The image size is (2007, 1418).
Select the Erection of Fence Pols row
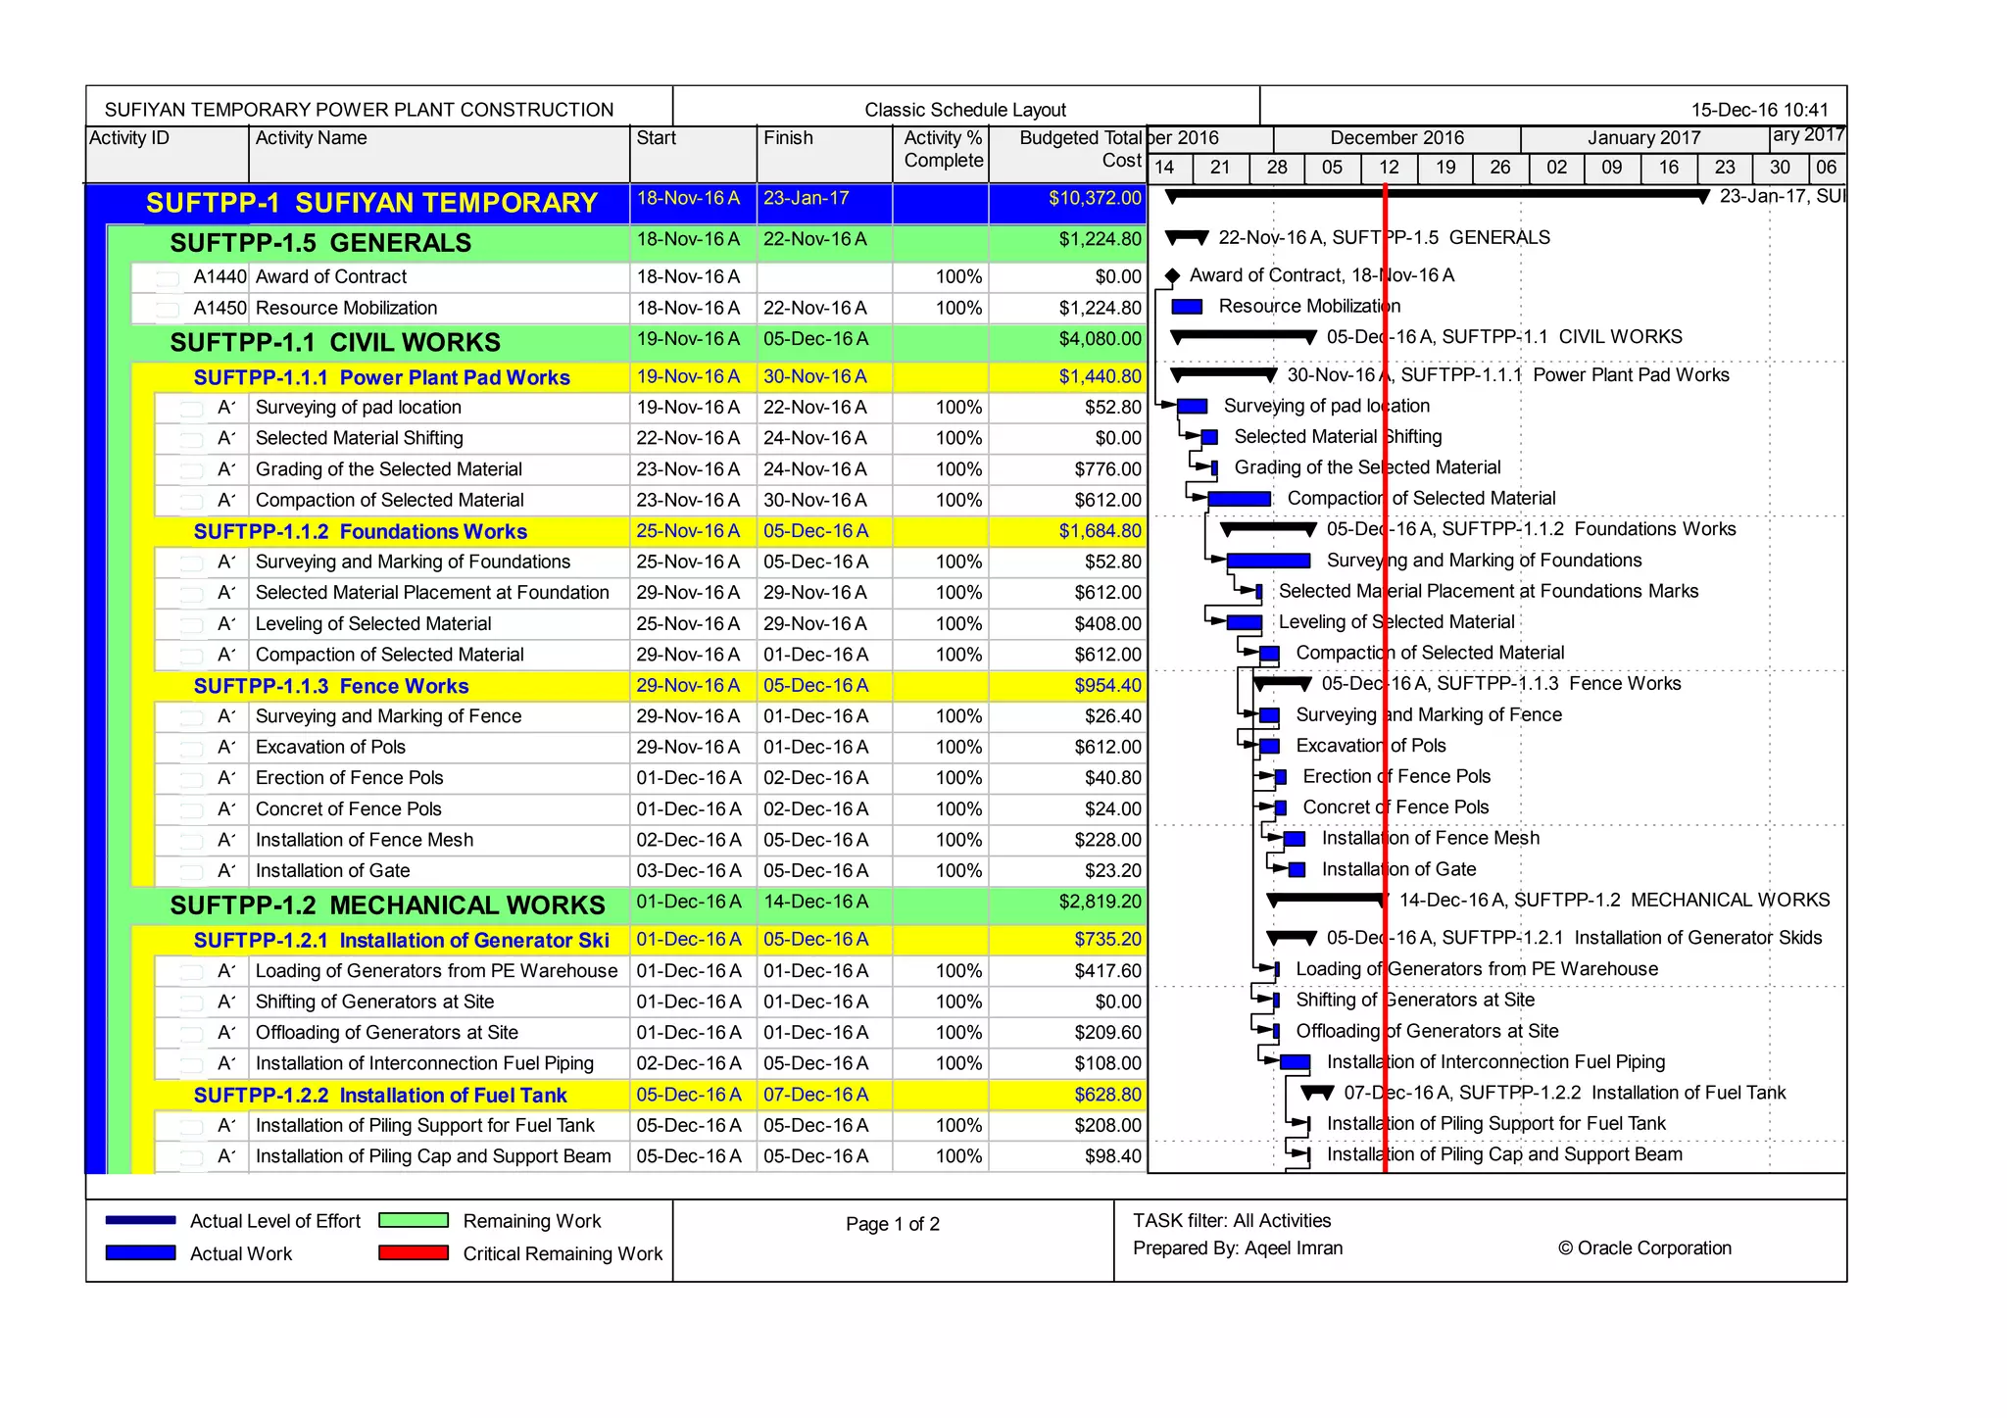(349, 778)
